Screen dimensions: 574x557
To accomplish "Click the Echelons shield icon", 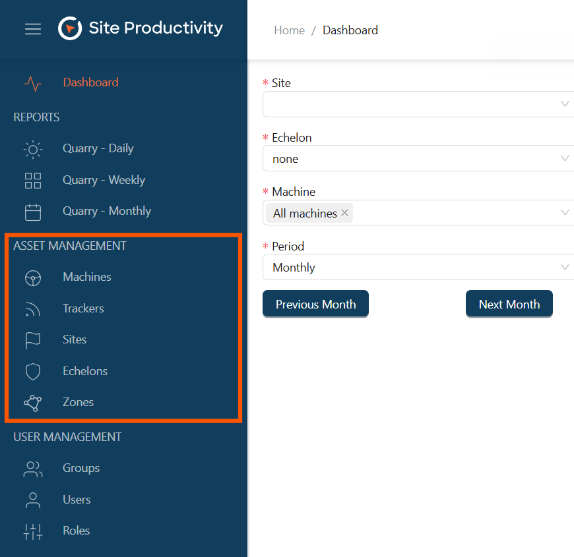I will [x=33, y=372].
